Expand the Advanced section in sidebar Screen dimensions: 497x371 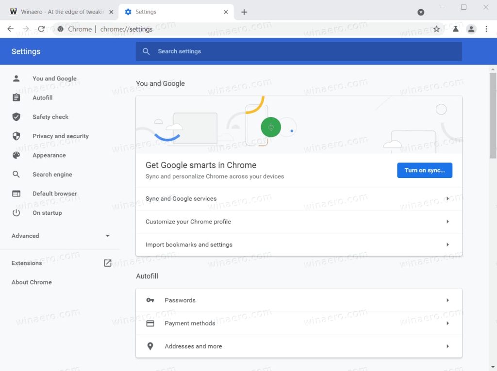(60, 236)
